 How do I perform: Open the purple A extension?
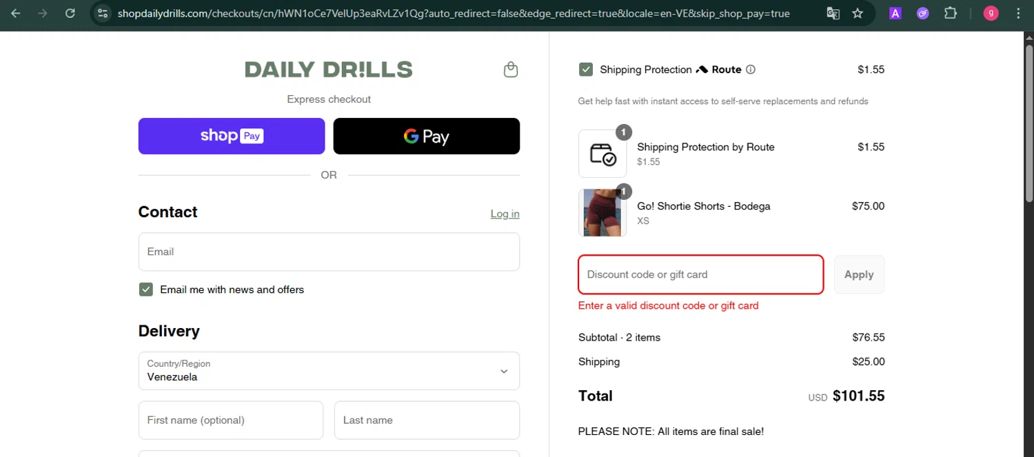pyautogui.click(x=895, y=13)
